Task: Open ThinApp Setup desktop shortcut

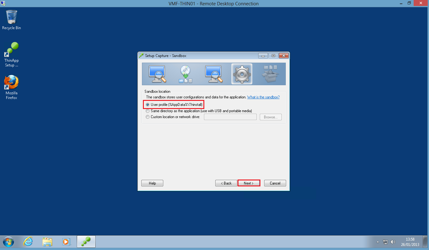Action: (x=12, y=54)
